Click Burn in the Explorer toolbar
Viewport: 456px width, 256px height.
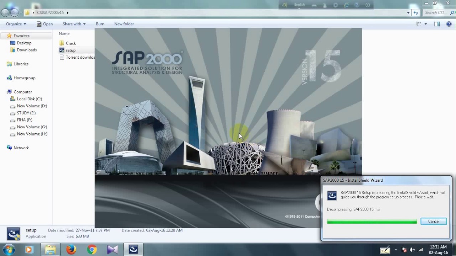pos(100,24)
